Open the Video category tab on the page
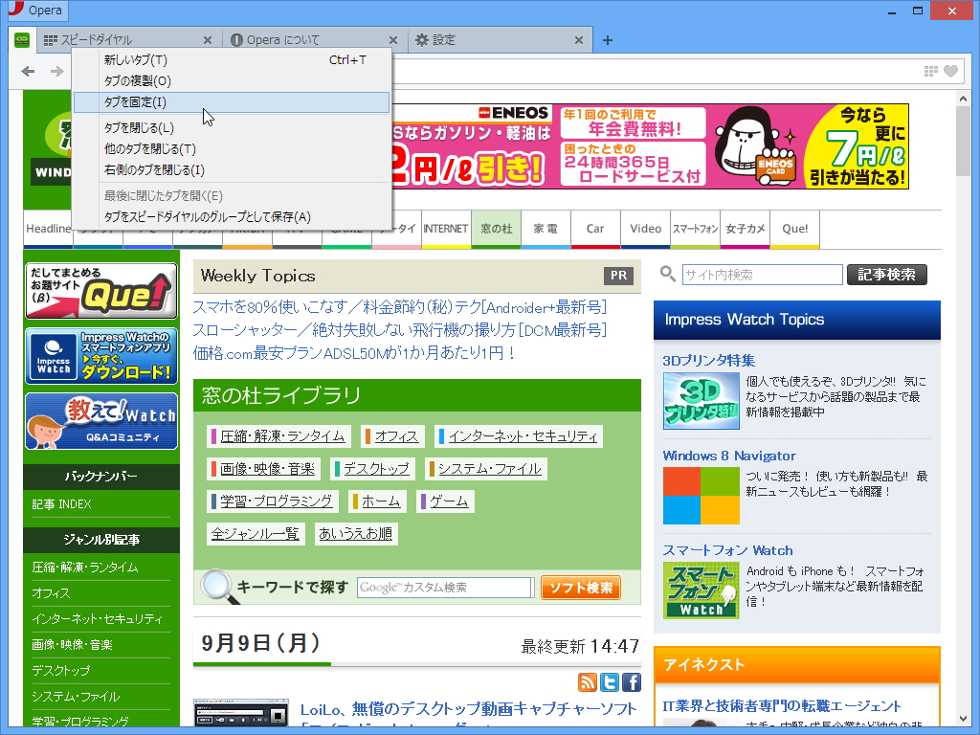The height and width of the screenshot is (735, 980). click(x=645, y=229)
